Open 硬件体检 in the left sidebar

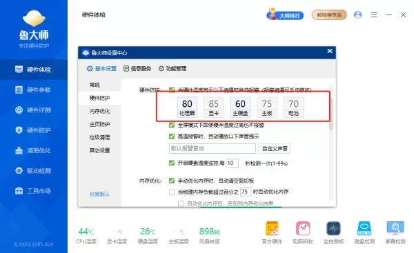pos(34,70)
